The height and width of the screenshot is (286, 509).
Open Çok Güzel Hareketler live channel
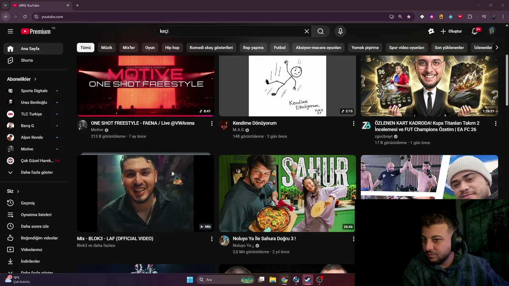pos(33,160)
